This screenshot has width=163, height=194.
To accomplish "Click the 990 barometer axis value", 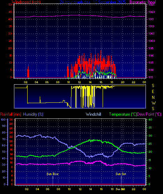I will click(x=151, y=56).
